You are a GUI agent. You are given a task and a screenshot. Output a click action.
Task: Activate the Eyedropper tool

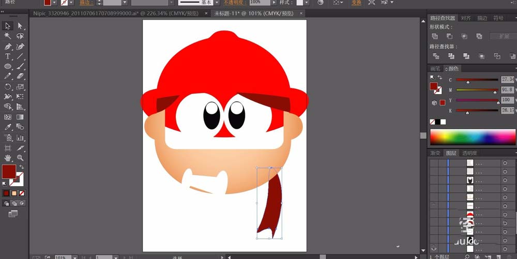[x=8, y=127]
